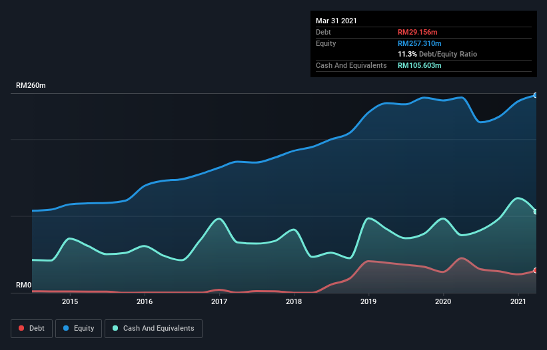Pick the 2018 x-axis label

(x=294, y=302)
